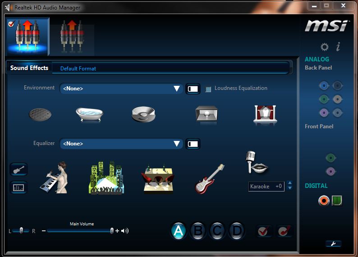Switch to the Default Format tab
The width and height of the screenshot is (358, 257).
(78, 68)
